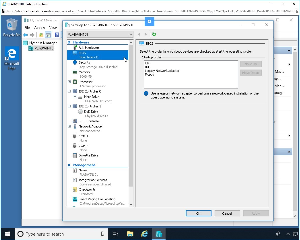Click the Checkpoints icon
This screenshot has width=300, height=240.
coord(75,190)
